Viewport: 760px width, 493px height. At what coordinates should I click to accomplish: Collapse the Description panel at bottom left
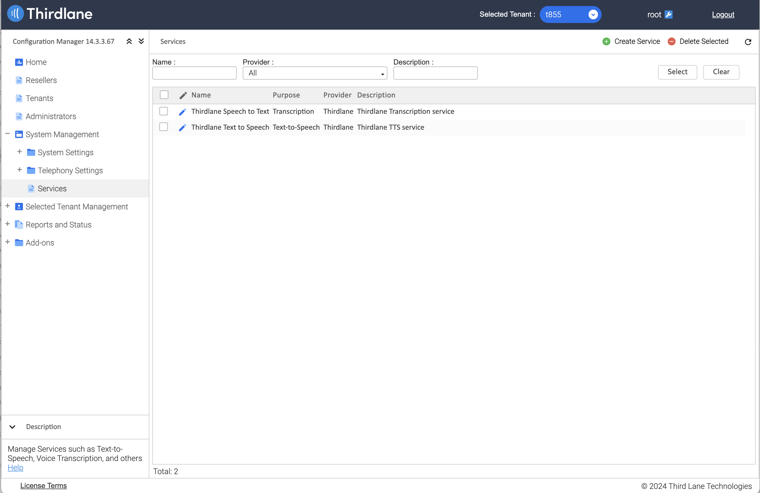tap(12, 426)
